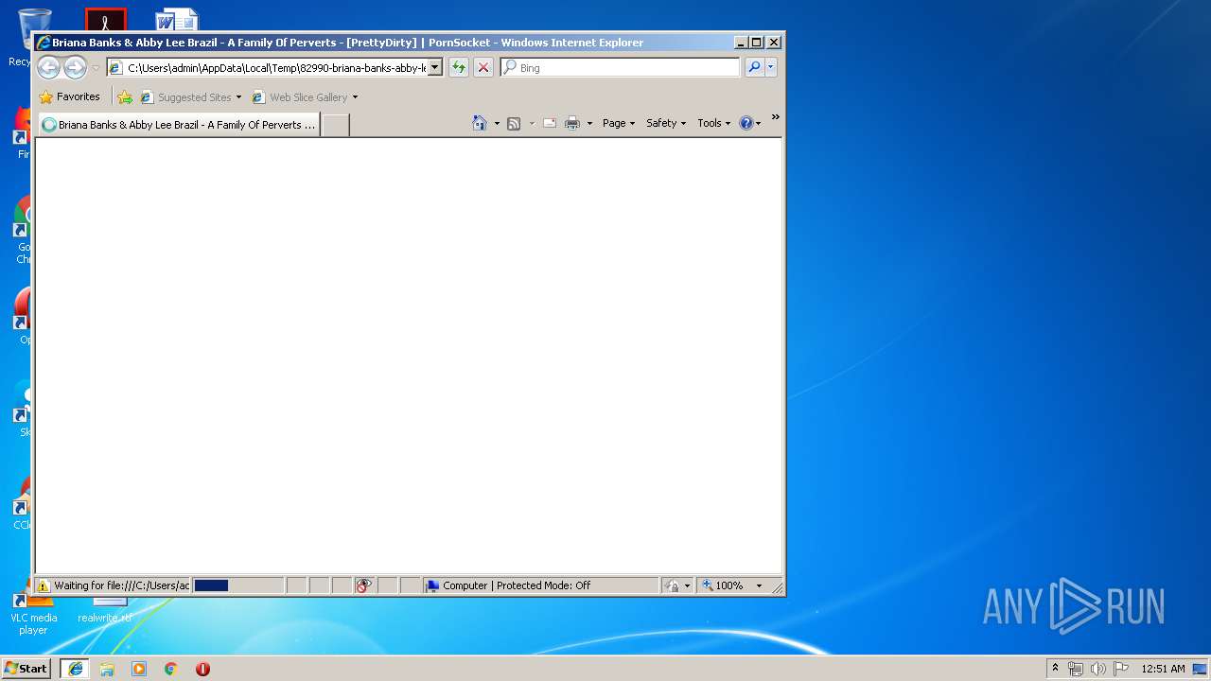Viewport: 1211px width, 681px height.
Task: Open the Windows Start menu
Action: click(x=26, y=668)
